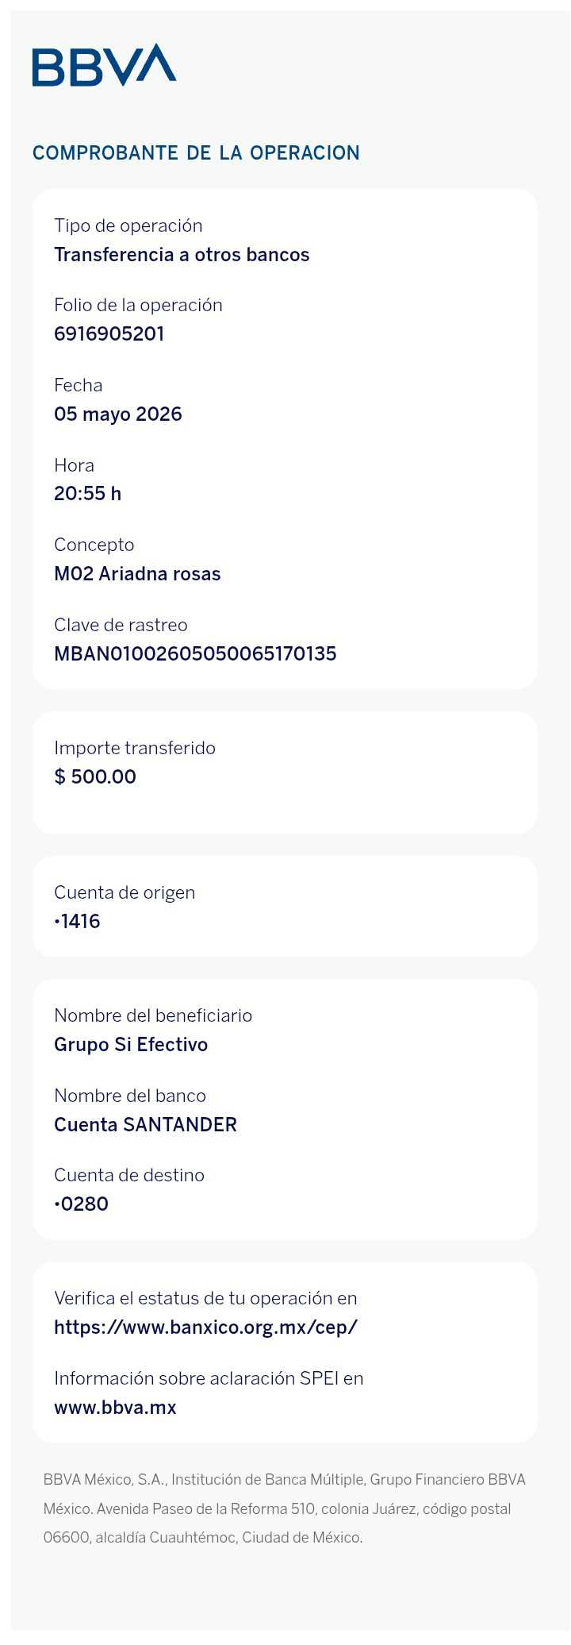Open the www.bbva.mx link

point(115,1408)
